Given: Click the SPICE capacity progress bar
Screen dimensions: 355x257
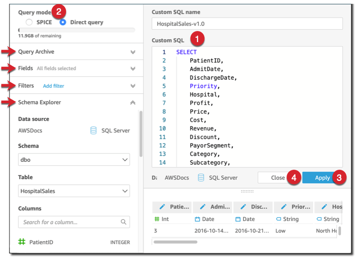Looking at the screenshot, I should (75, 29).
